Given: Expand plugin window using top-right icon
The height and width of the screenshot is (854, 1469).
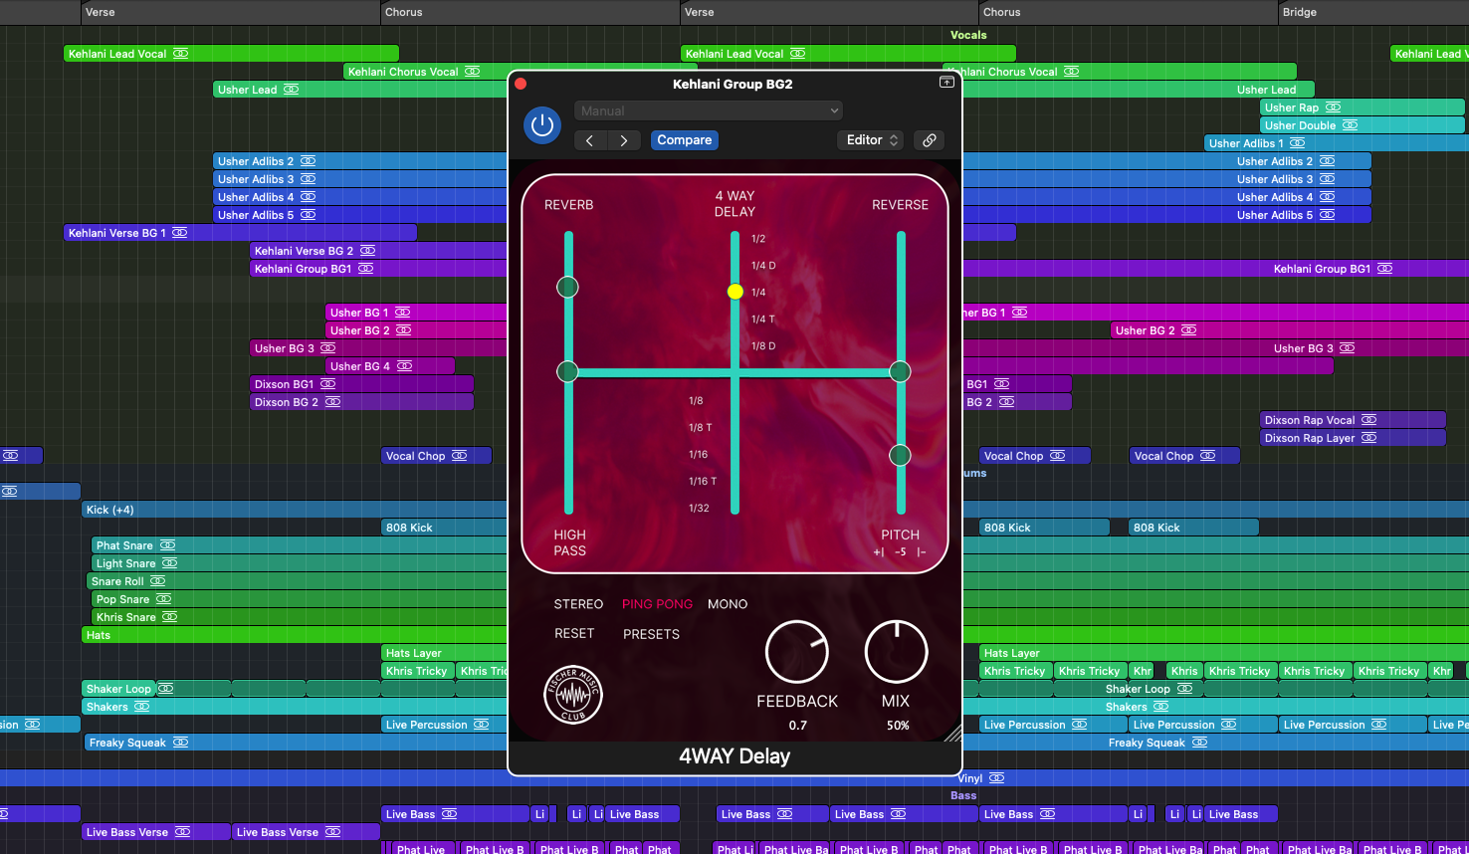Looking at the screenshot, I should (946, 83).
